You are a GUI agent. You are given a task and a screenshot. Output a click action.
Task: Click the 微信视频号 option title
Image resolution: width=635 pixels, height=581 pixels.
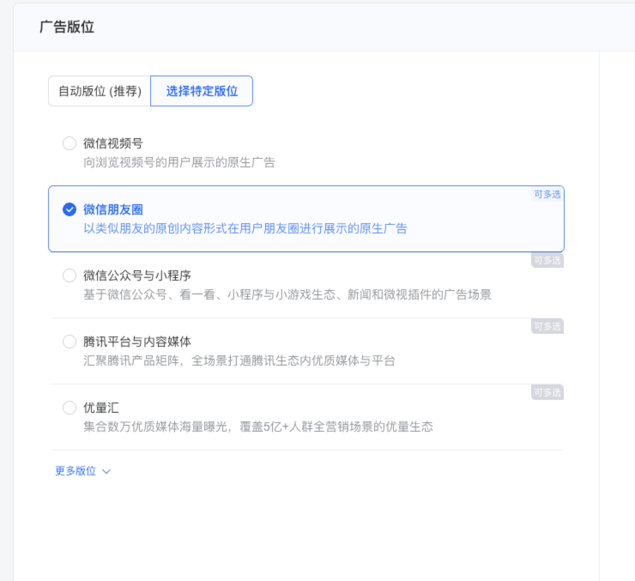113,143
